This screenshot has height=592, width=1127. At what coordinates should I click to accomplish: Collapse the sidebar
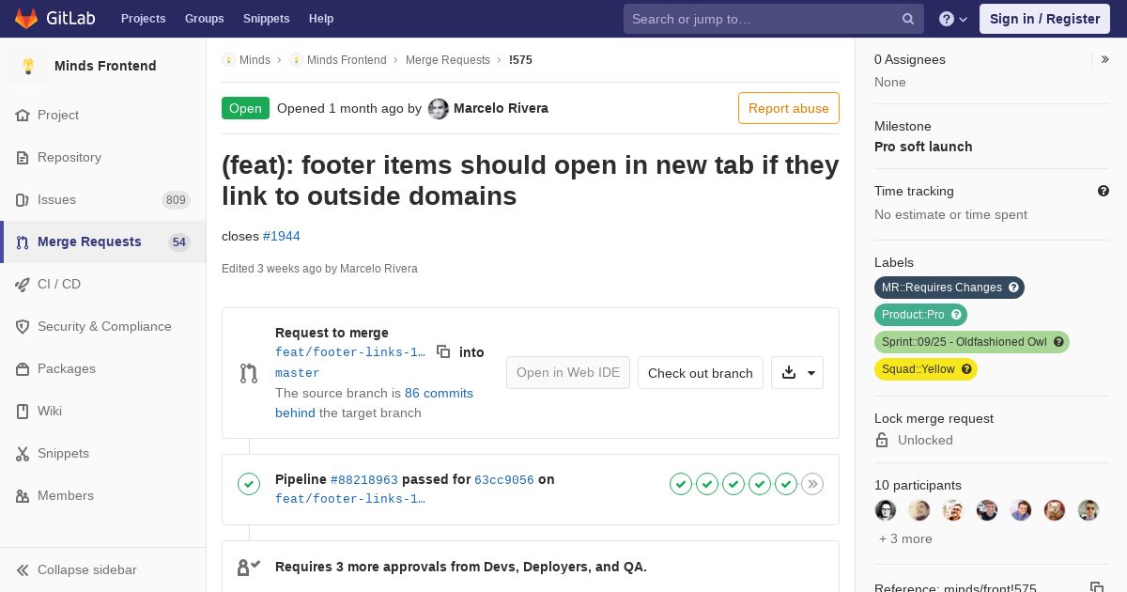[x=103, y=569]
